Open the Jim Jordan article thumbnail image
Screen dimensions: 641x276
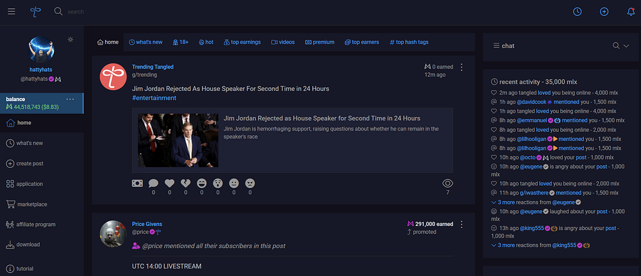coord(178,140)
